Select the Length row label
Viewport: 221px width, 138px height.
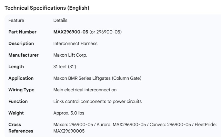tap(16, 67)
